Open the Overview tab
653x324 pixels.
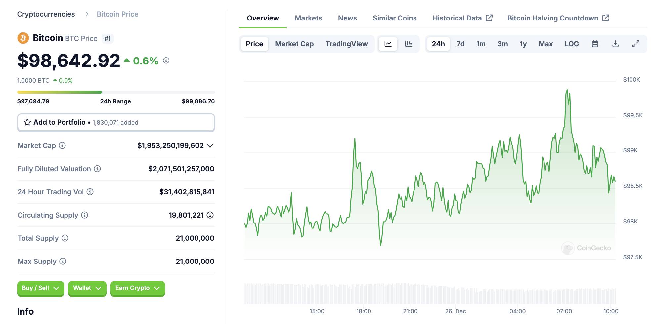(x=263, y=18)
